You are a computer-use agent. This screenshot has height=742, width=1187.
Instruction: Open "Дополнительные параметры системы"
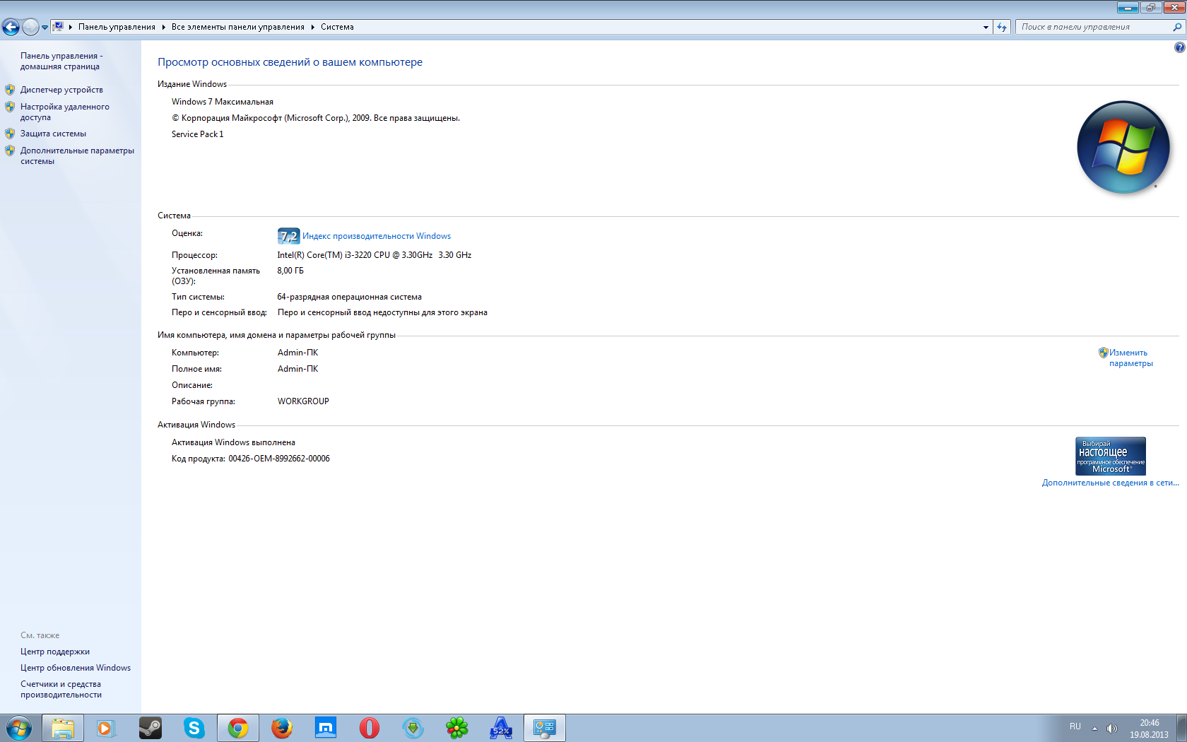tap(77, 155)
